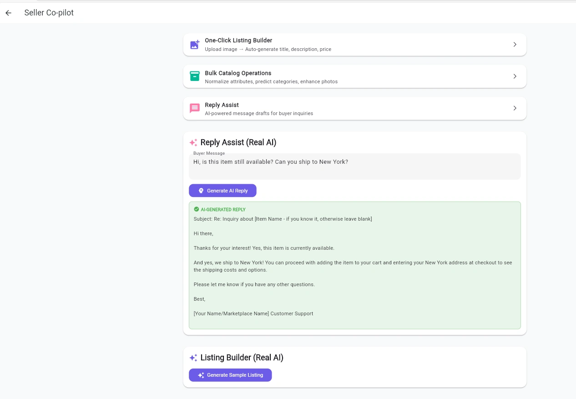Viewport: 576px width, 399px height.
Task: Click the lightbulb icon on Generate AI Reply
Action: click(x=201, y=191)
